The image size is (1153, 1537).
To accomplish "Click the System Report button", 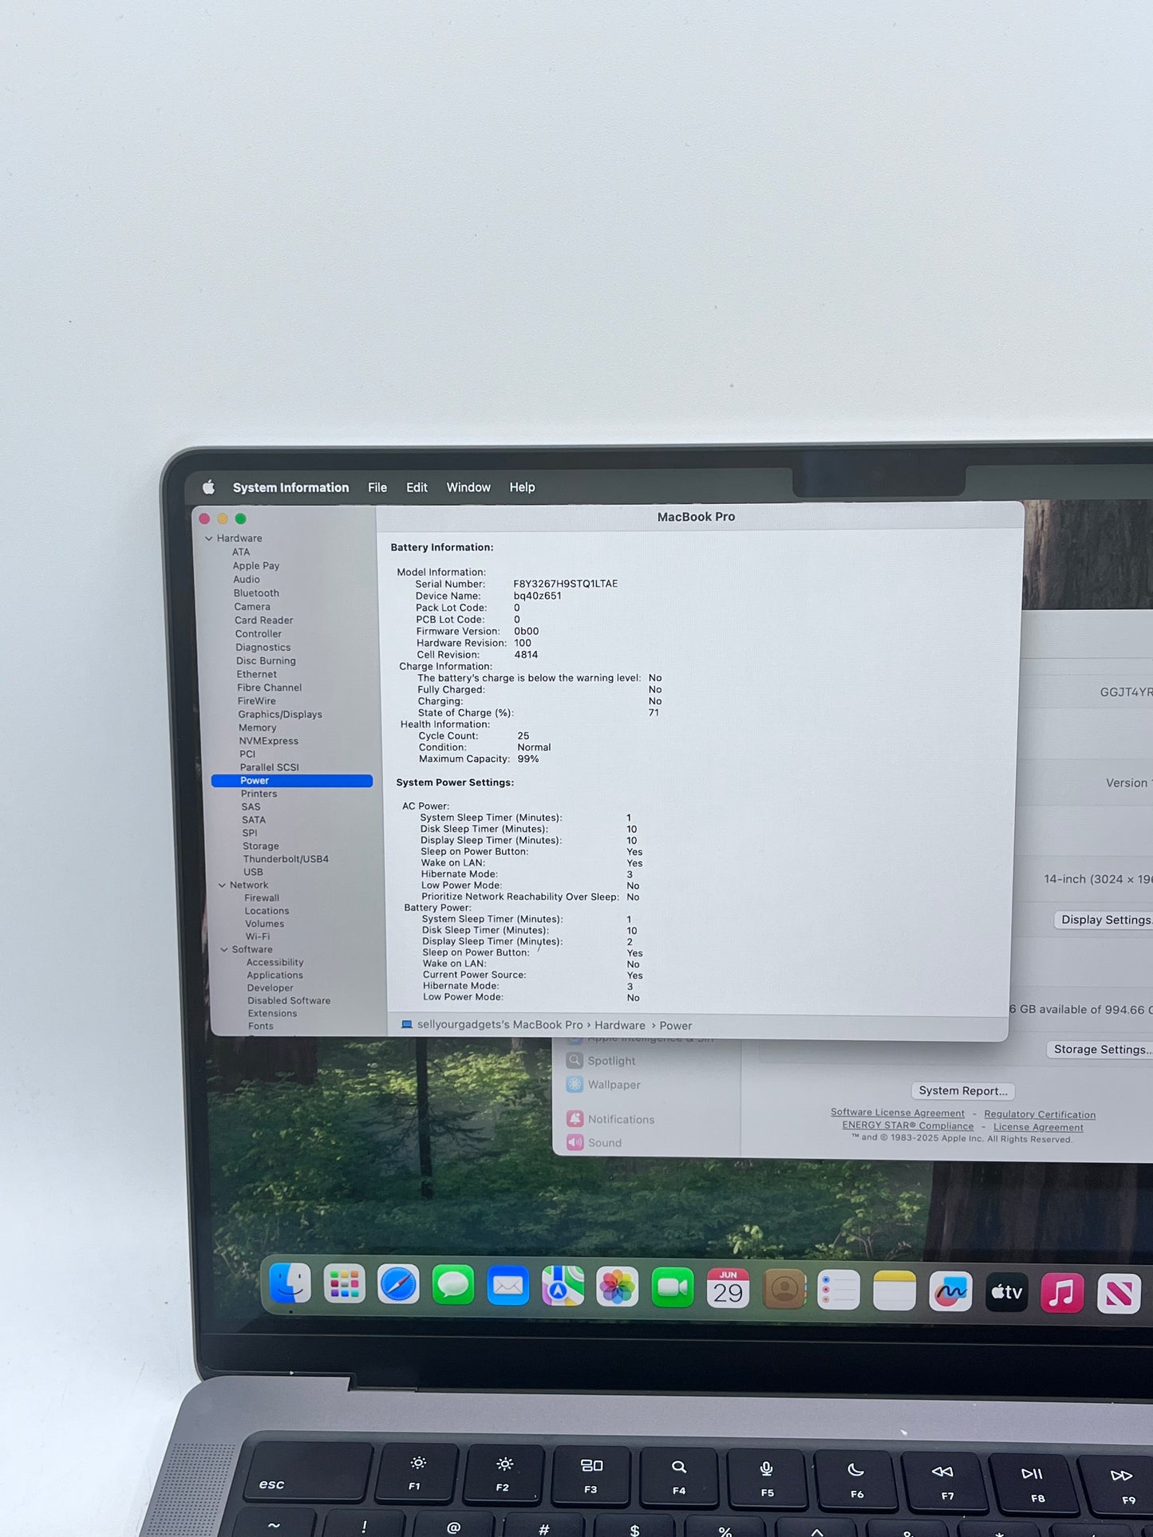I will coord(963,1091).
